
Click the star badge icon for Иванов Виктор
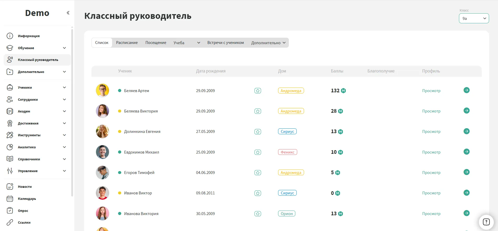pyautogui.click(x=258, y=193)
